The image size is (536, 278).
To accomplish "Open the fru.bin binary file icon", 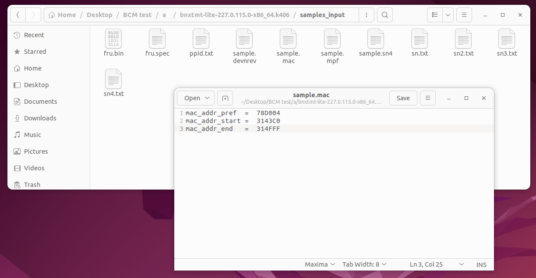I will pos(113,39).
